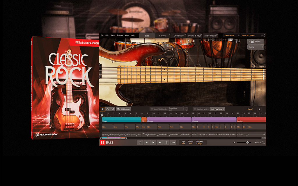
Task: Toggle the metronome icon
Action: pos(166,142)
